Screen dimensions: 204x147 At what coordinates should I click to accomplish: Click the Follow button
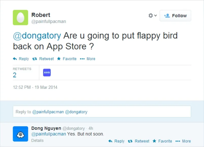[175, 16]
